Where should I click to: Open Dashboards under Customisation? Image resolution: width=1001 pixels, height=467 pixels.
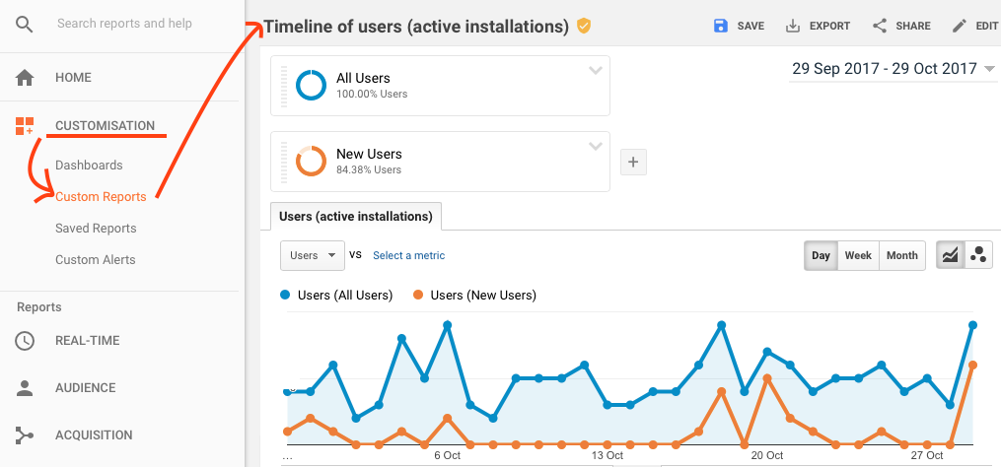[89, 166]
